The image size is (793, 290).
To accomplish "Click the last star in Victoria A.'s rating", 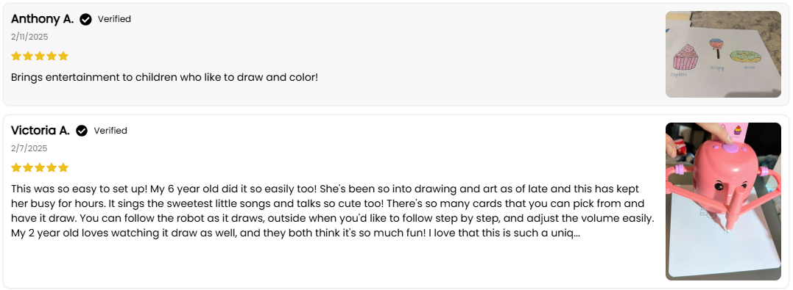I will (x=63, y=167).
